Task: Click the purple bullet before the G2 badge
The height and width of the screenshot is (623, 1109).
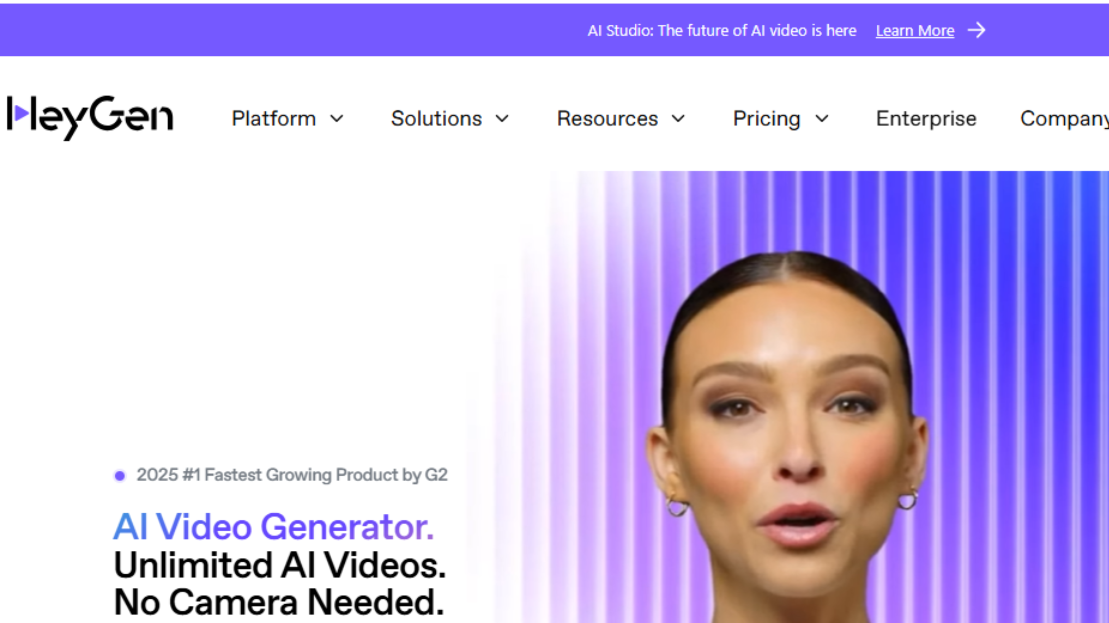Action: (x=120, y=476)
